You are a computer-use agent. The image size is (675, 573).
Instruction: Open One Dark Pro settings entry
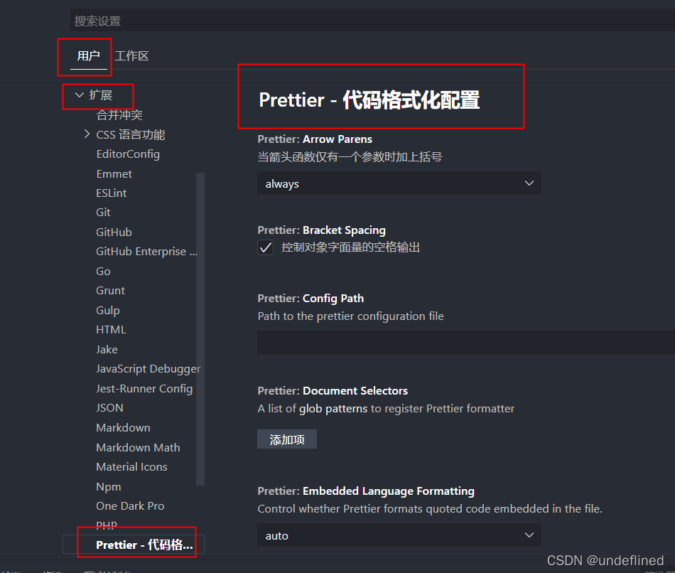(x=130, y=505)
